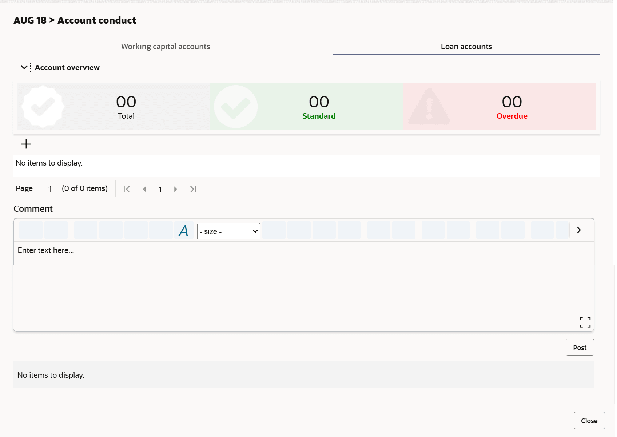Go to the first page of results
The image size is (617, 437).
click(127, 189)
